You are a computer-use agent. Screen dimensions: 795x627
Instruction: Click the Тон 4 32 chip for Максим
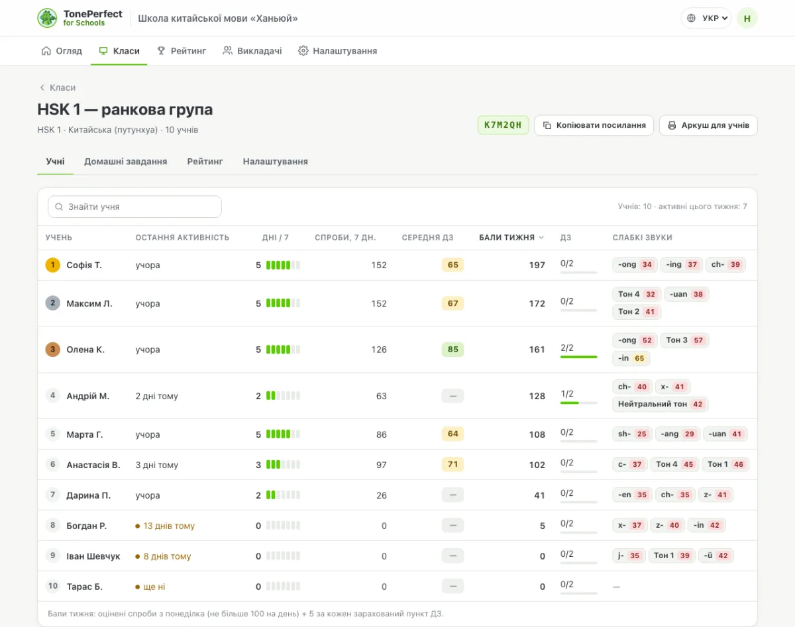[637, 294]
